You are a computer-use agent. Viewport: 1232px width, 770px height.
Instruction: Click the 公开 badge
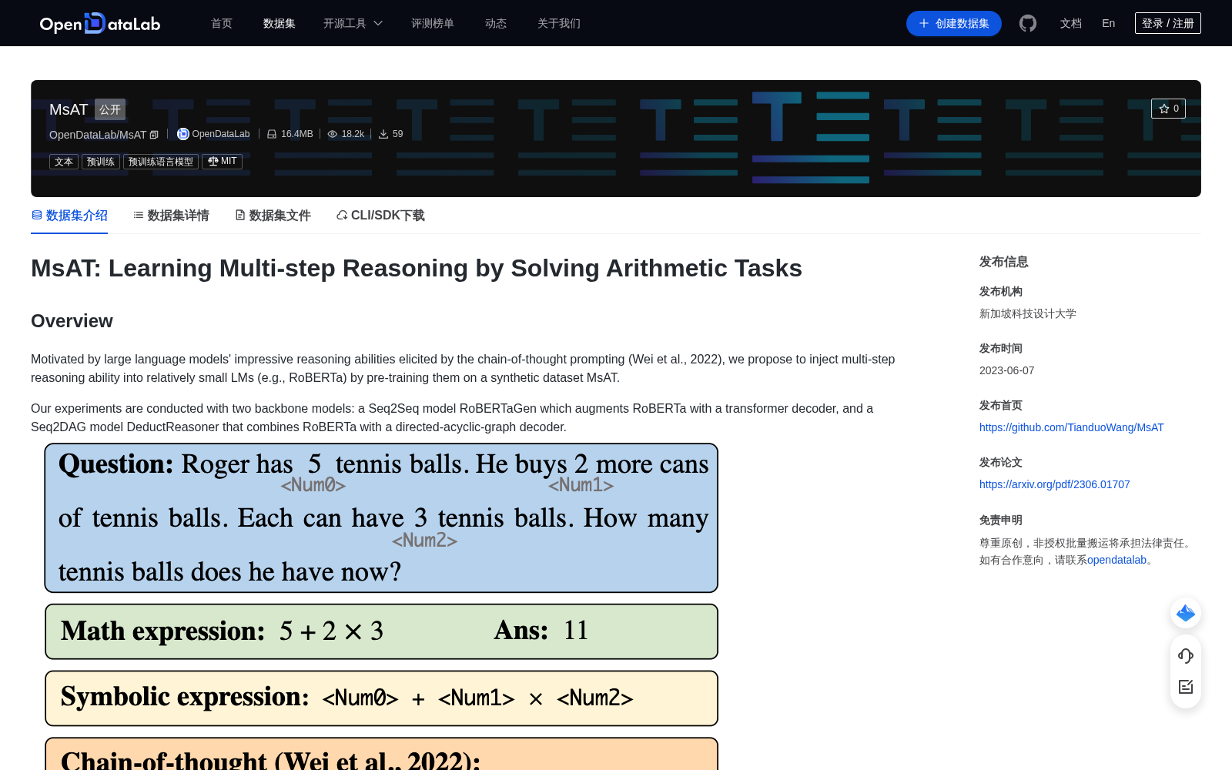(x=110, y=109)
